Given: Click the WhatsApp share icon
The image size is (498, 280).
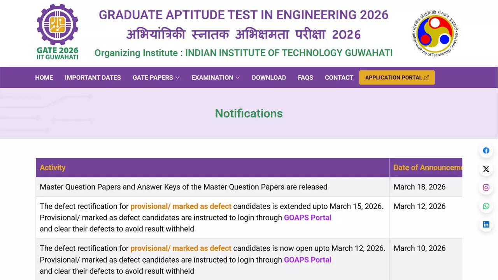Looking at the screenshot, I should [486, 206].
